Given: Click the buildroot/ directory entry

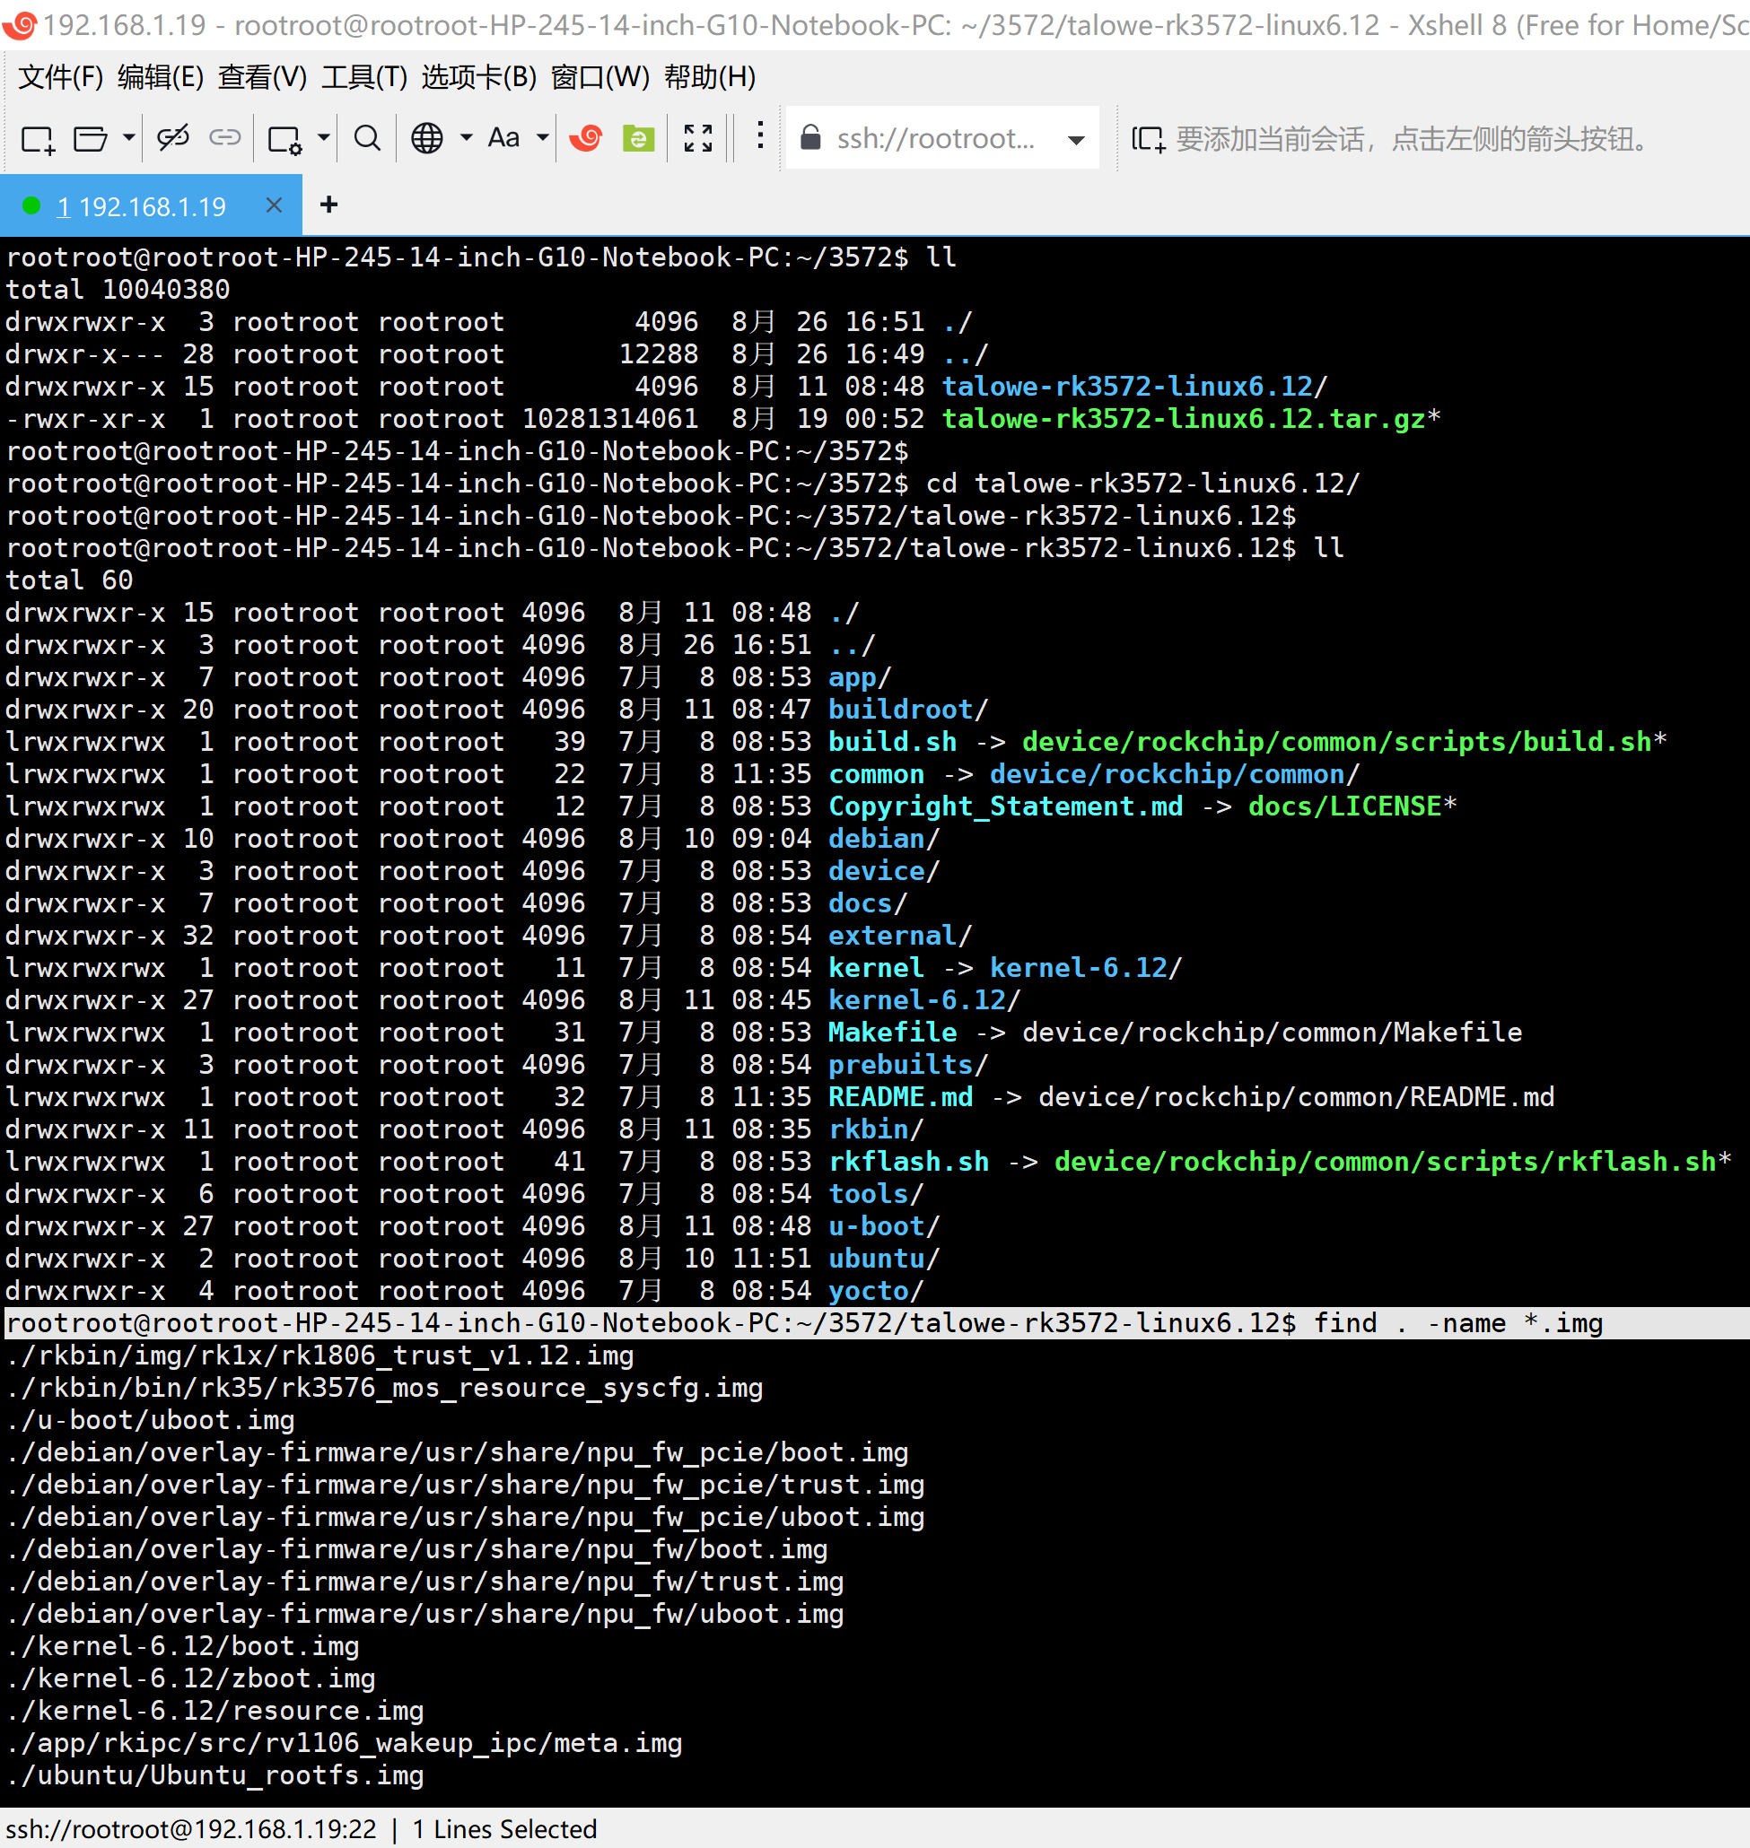Looking at the screenshot, I should 907,710.
